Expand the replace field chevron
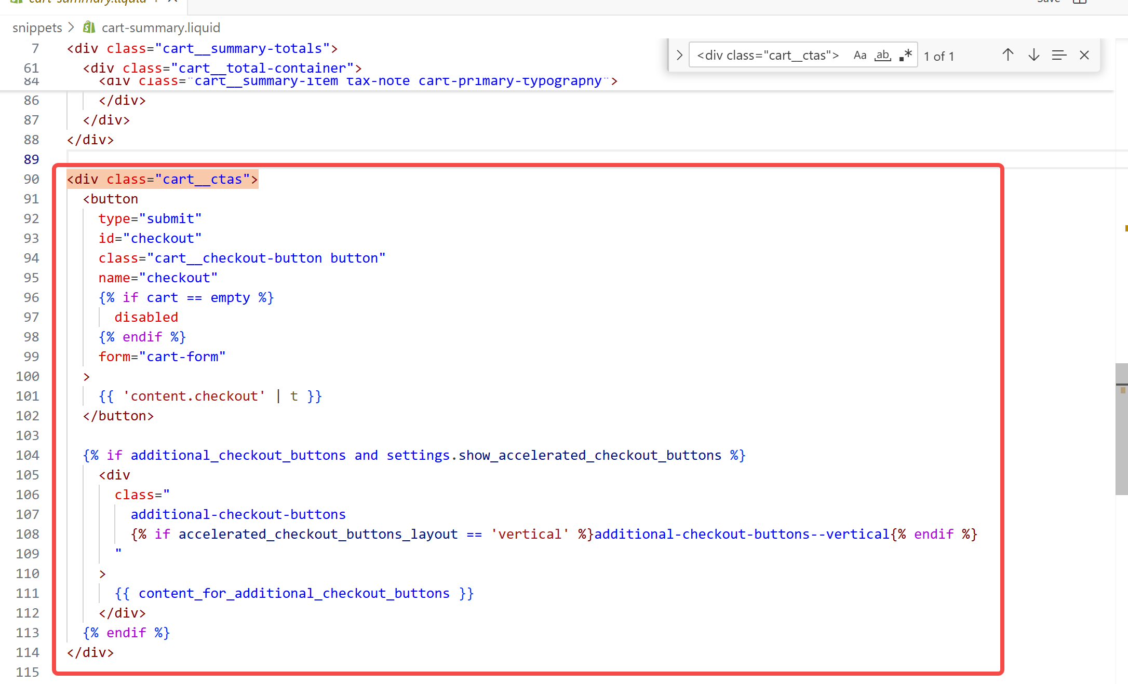 (x=679, y=55)
